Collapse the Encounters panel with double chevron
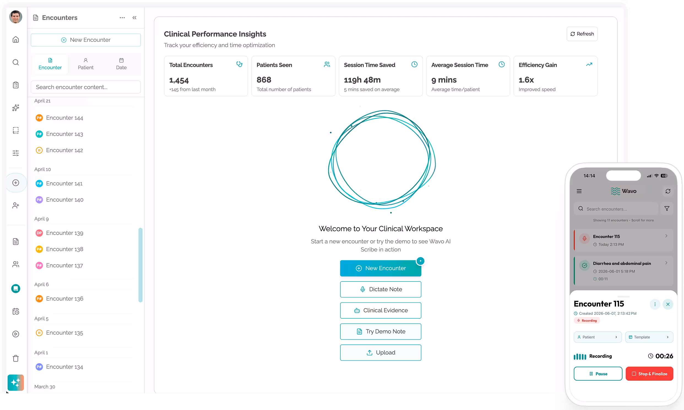This screenshot has width=684, height=410. tap(134, 18)
